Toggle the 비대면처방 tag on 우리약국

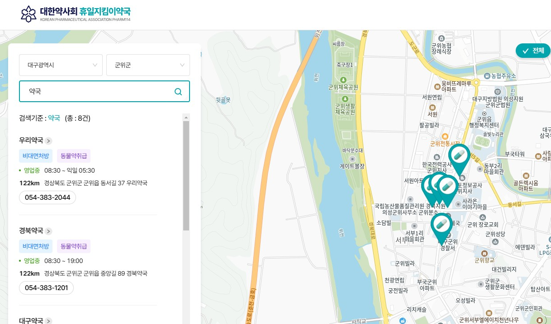[x=35, y=155]
